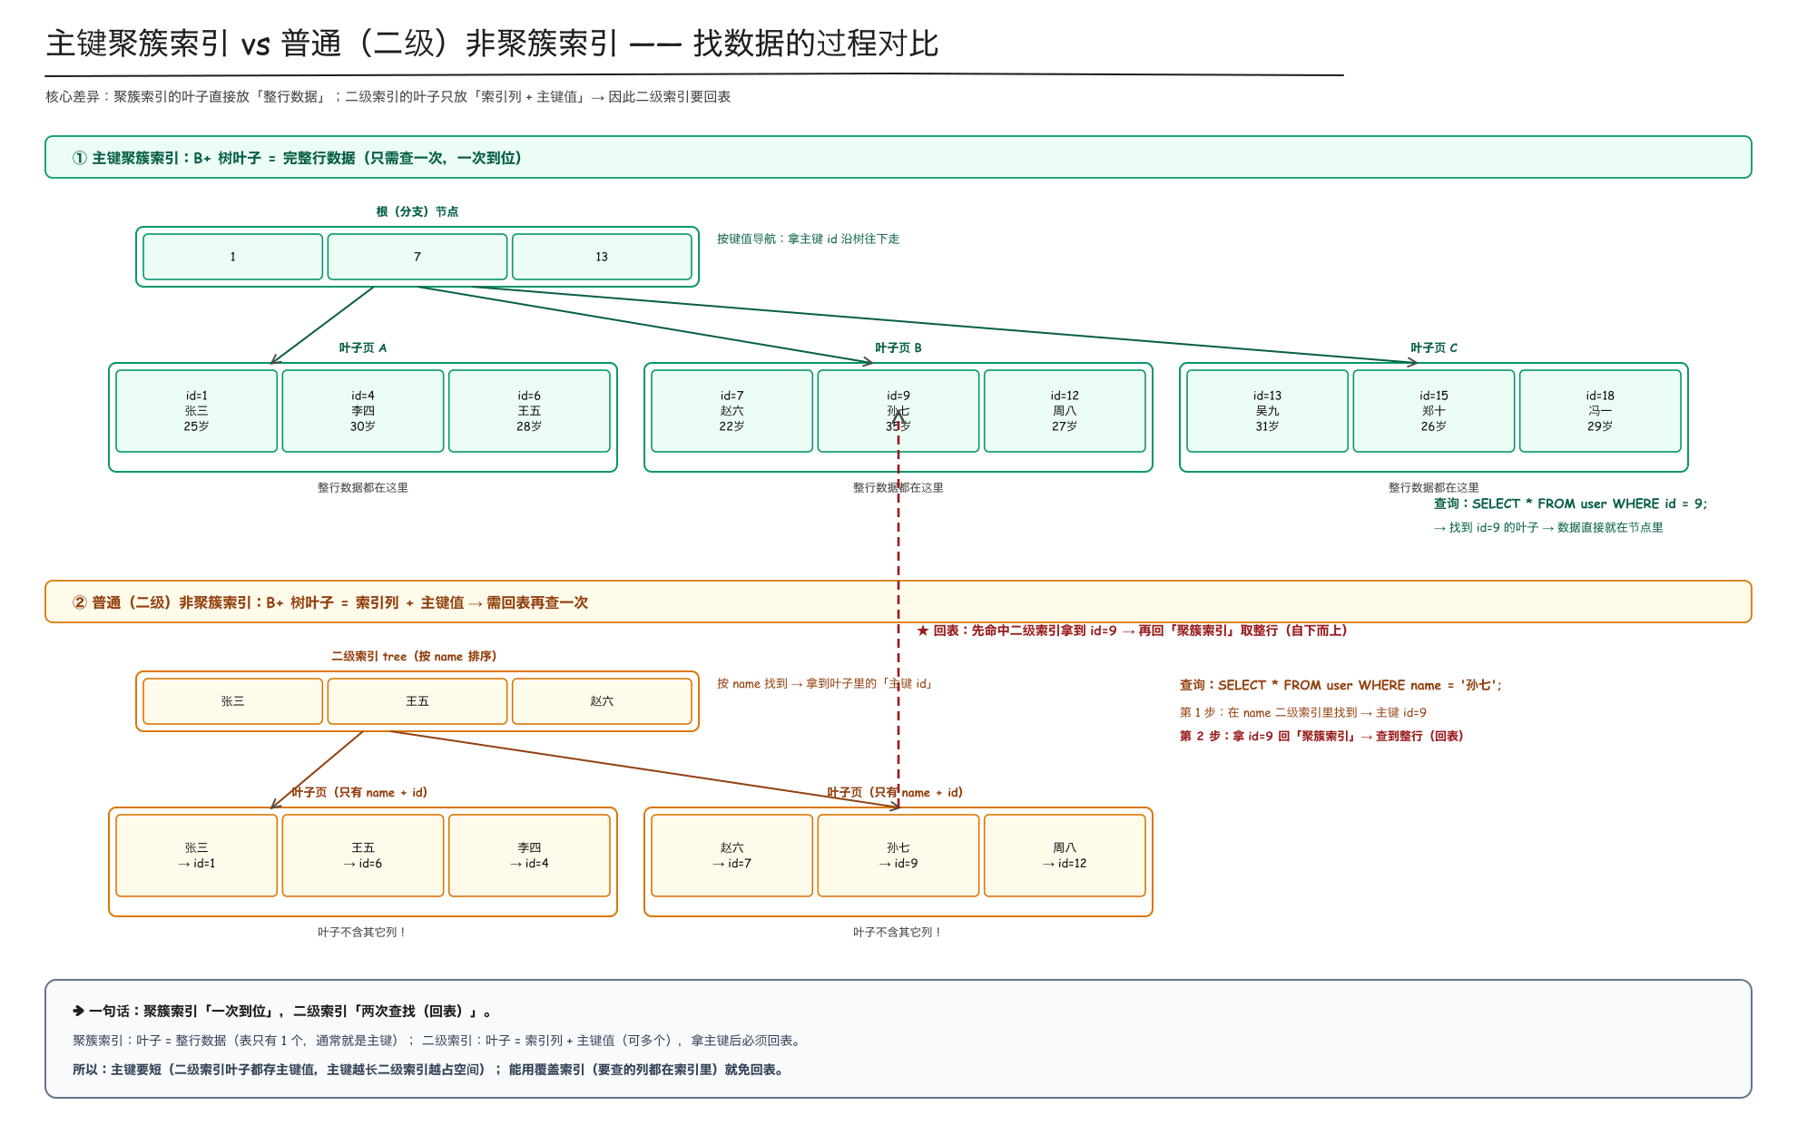Click the 第 1 步 name 二级索引 line
The height and width of the screenshot is (1125, 1797).
(x=1302, y=712)
